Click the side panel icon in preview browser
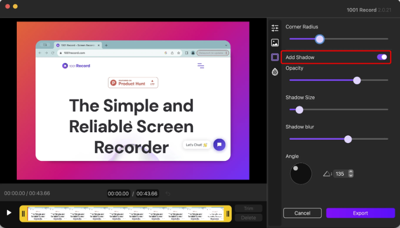Image resolution: width=400 pixels, height=228 pixels. click(187, 53)
